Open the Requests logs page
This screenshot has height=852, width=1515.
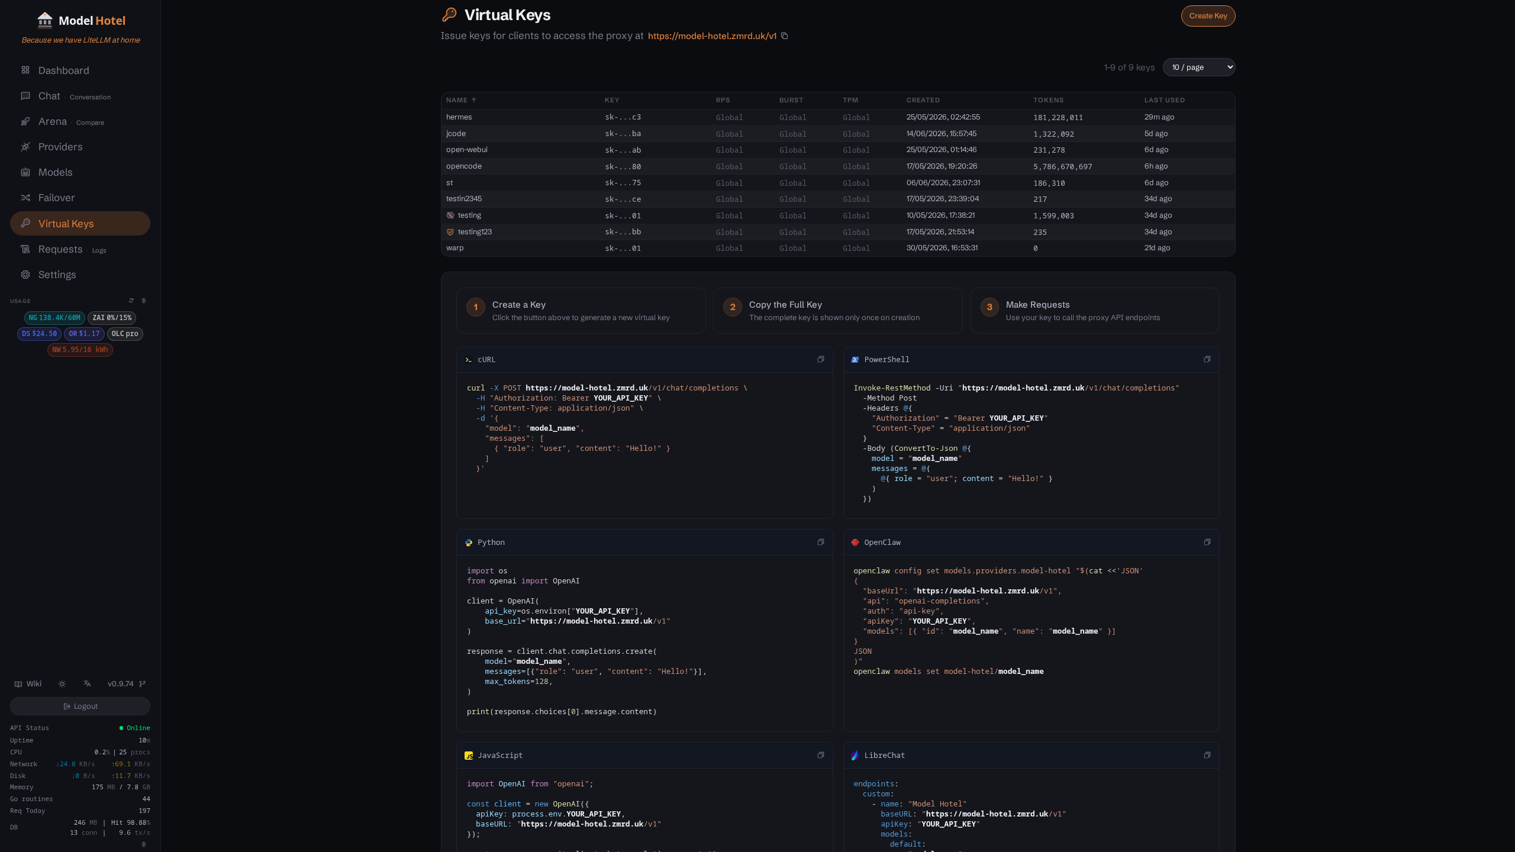tap(80, 249)
